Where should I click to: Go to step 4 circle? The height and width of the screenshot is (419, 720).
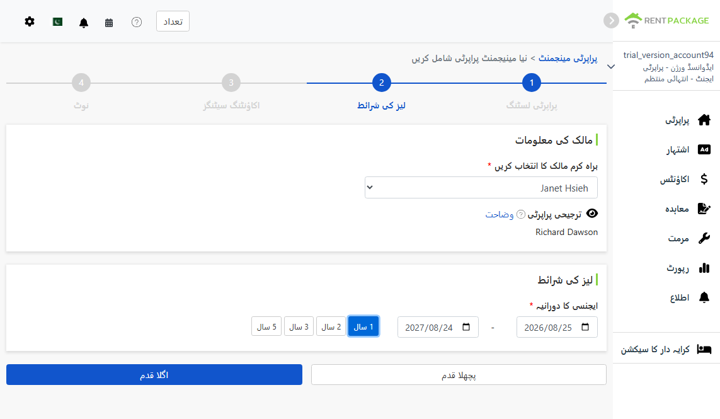point(81,83)
